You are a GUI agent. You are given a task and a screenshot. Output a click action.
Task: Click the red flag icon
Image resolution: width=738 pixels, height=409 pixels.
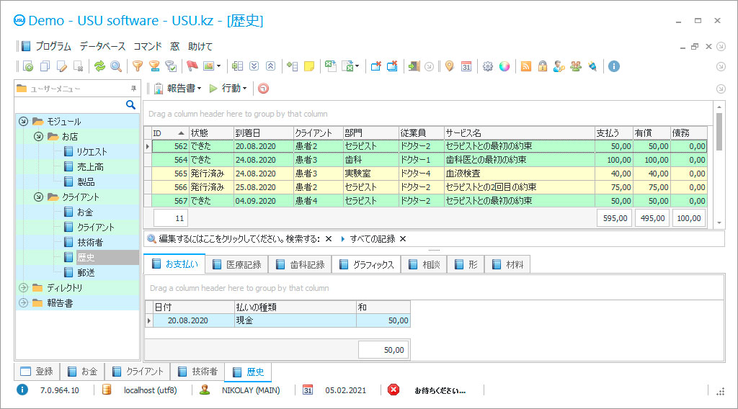tap(192, 66)
